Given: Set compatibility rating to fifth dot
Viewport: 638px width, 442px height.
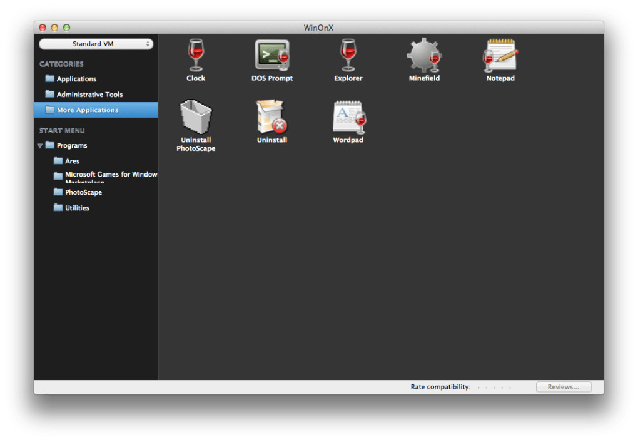Looking at the screenshot, I should click(x=510, y=388).
